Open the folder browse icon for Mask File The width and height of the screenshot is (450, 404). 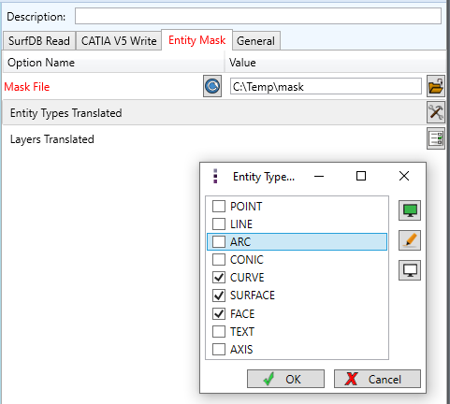tap(436, 86)
